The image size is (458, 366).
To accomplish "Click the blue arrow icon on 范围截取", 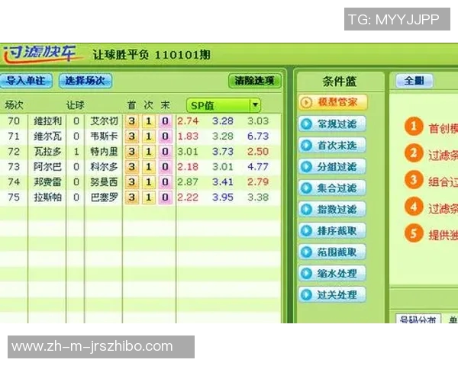I will 306,252.
